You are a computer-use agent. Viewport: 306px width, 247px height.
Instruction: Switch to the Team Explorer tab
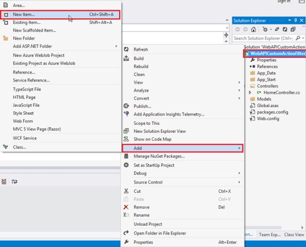tap(270, 235)
